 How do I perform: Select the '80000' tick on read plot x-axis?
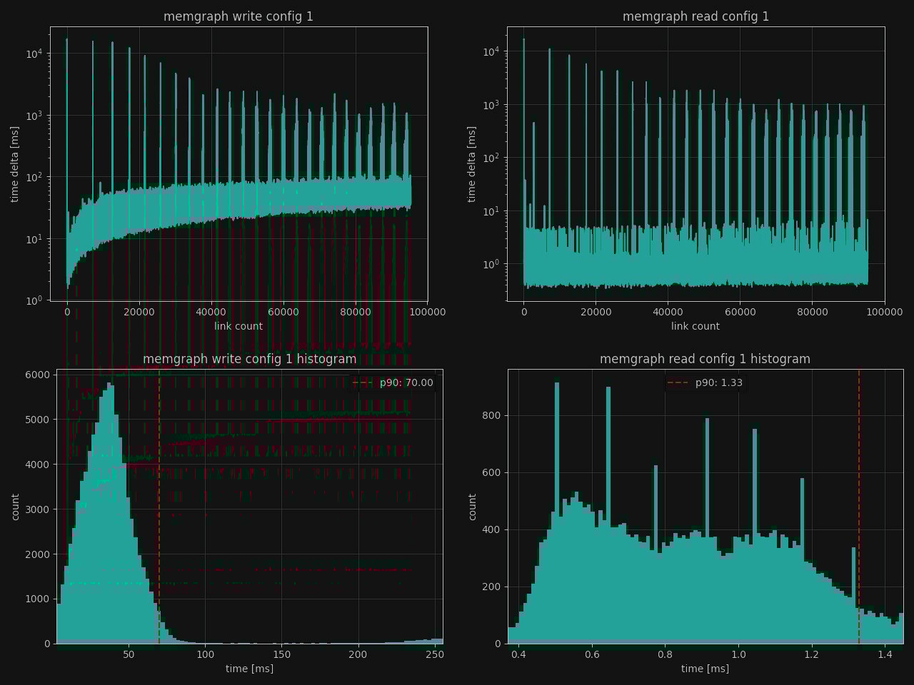point(813,312)
